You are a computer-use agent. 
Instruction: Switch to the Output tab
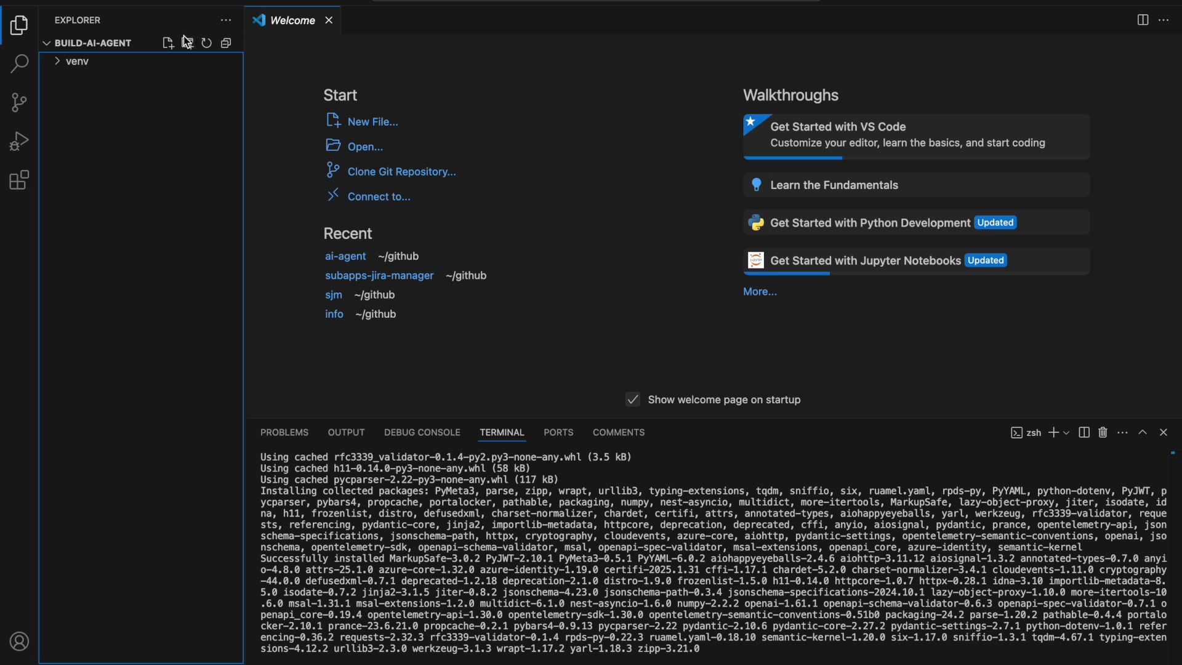coord(347,433)
